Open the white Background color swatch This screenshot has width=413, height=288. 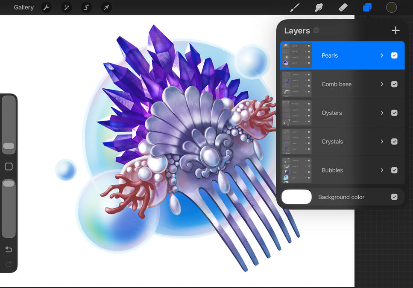pyautogui.click(x=296, y=197)
